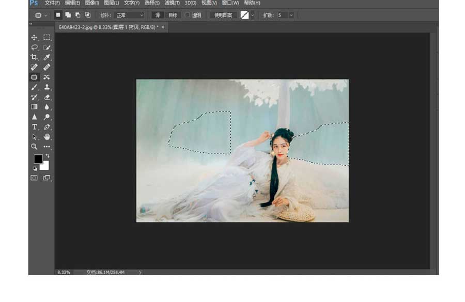
Task: Enable the 透明 (Transparent) checkbox
Action: tap(188, 15)
